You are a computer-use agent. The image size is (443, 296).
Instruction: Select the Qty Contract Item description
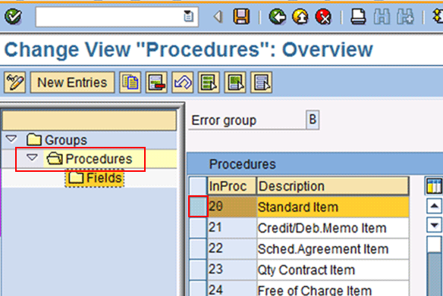pyautogui.click(x=333, y=270)
